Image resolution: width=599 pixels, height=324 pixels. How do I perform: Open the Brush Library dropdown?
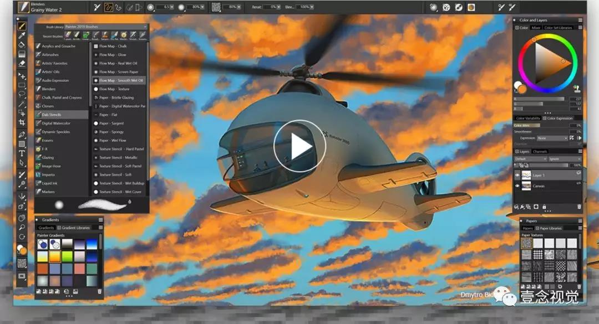coord(106,27)
